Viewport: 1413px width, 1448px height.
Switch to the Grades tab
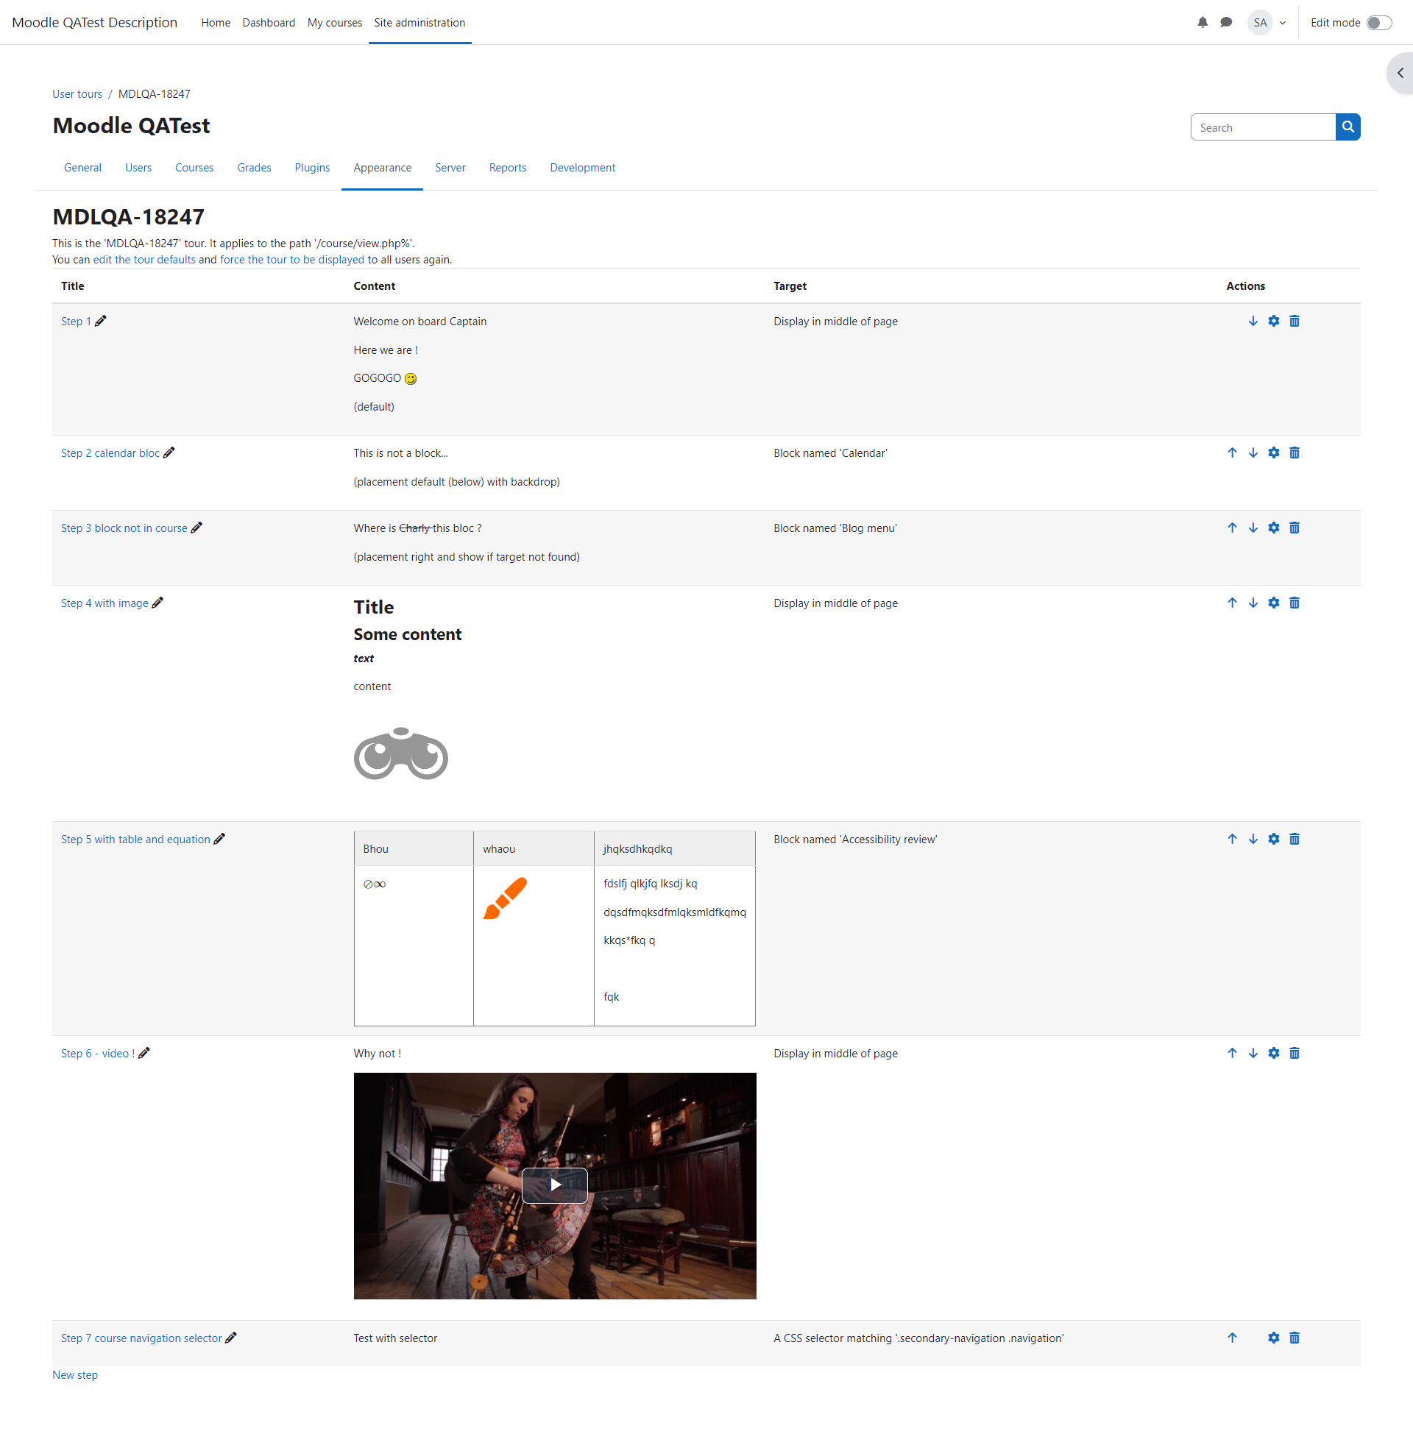click(x=254, y=168)
